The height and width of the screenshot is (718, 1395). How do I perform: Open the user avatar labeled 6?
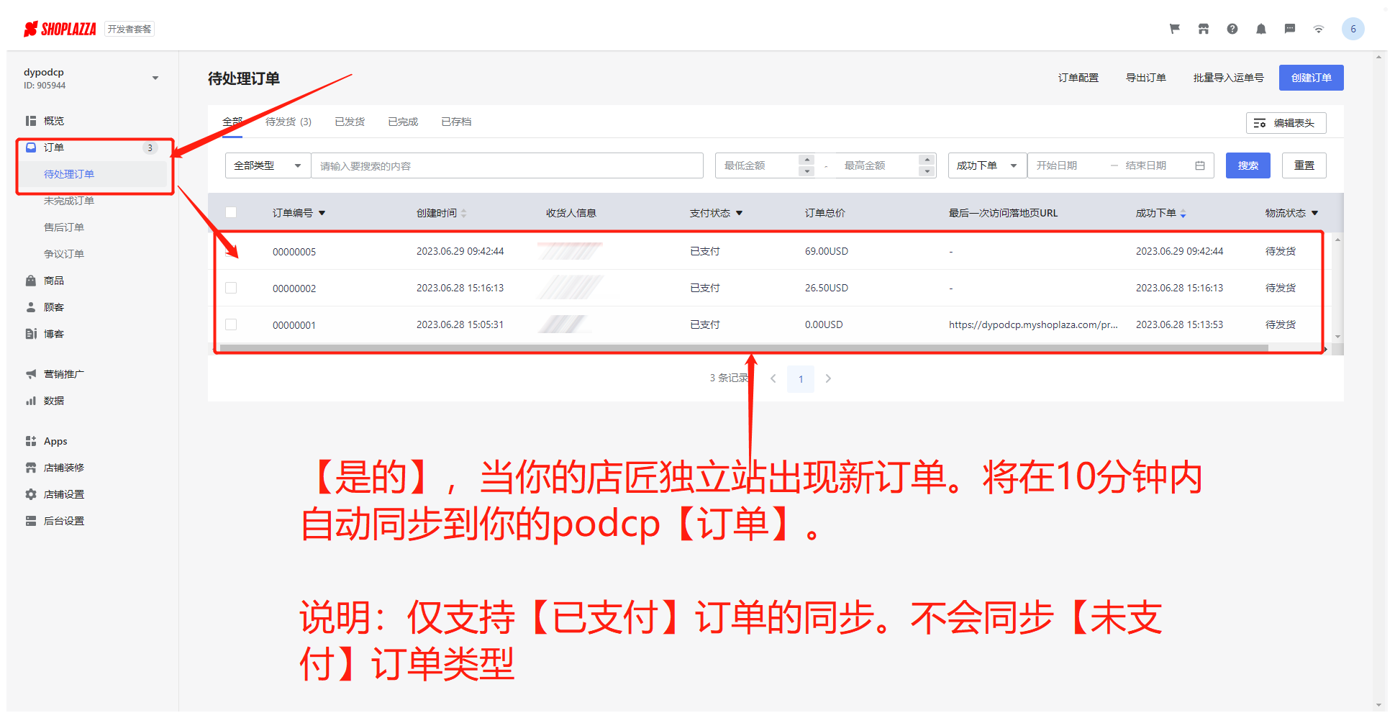coord(1353,29)
